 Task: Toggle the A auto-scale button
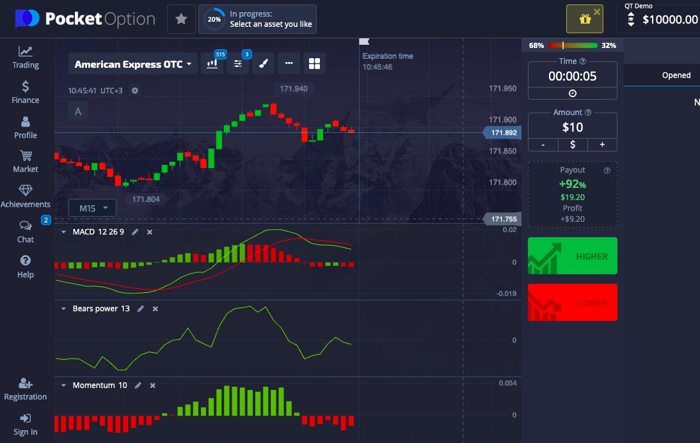[x=78, y=111]
